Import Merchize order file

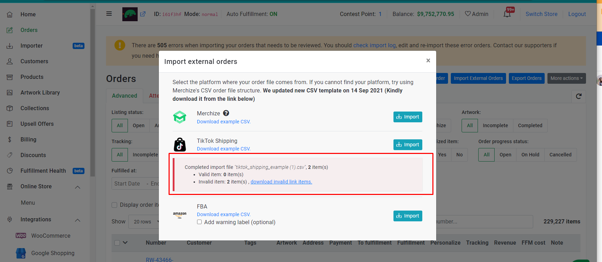point(408,117)
